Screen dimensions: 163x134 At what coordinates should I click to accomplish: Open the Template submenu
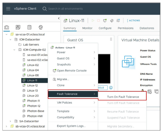73,111
